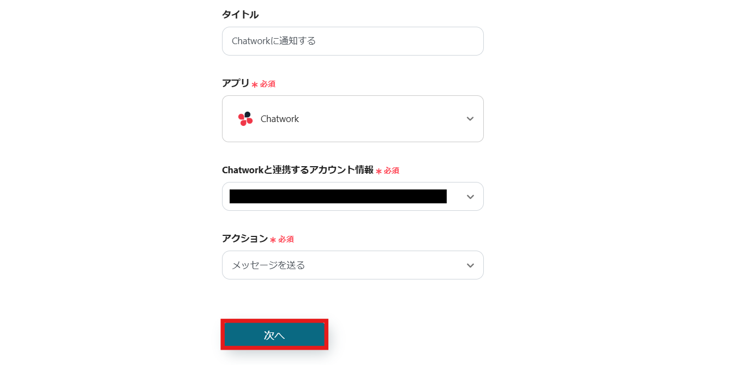Click the red asterisk beside アクション

[x=273, y=240]
